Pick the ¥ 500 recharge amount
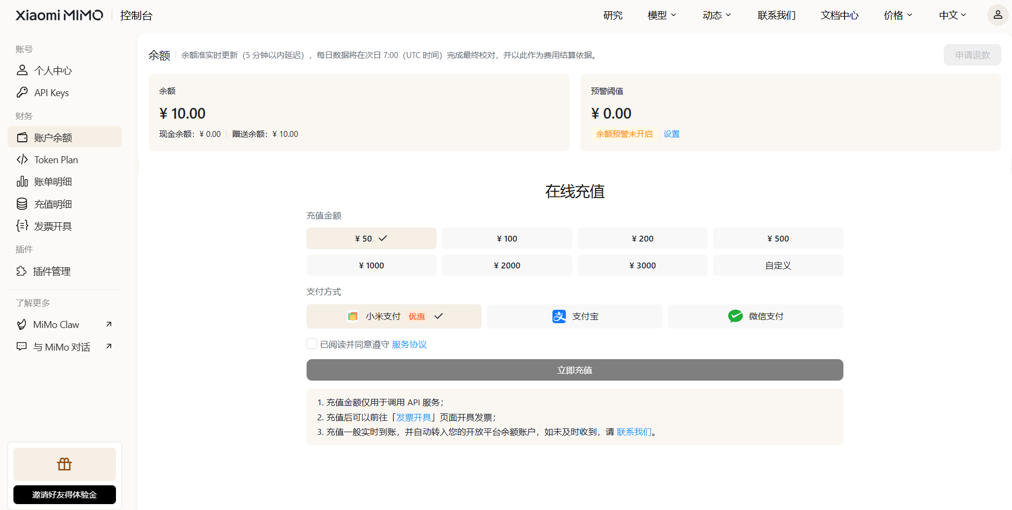1012x510 pixels. tap(778, 238)
